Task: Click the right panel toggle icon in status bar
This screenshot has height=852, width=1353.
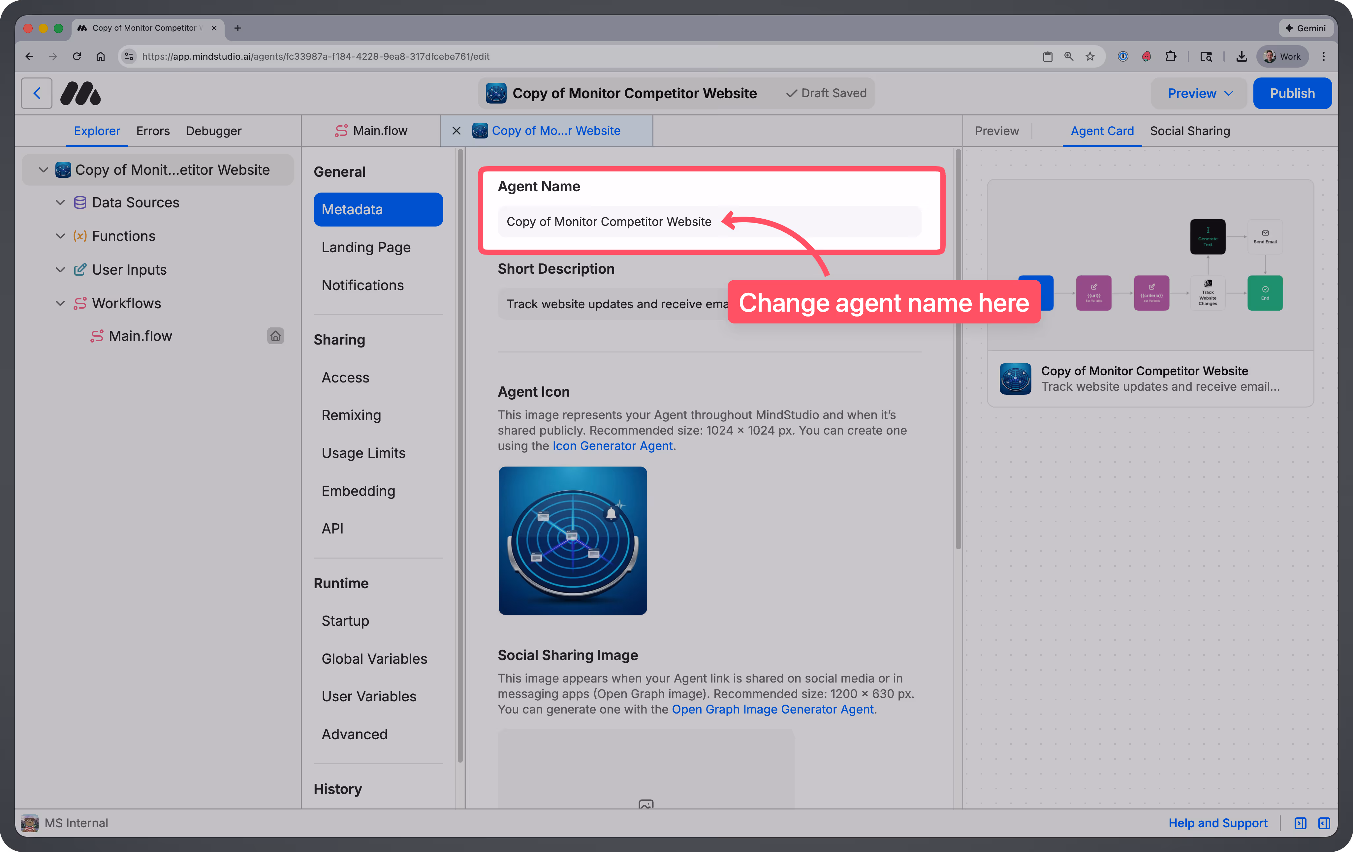Action: 1324,823
